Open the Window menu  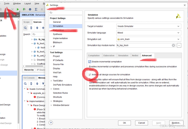point(17,4)
